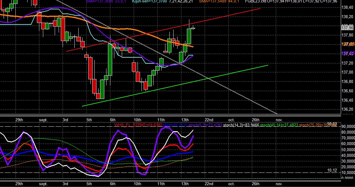Image resolution: width=355 pixels, height=187 pixels.
Task: Select the red rising trendline
Action: click(x=163, y=30)
